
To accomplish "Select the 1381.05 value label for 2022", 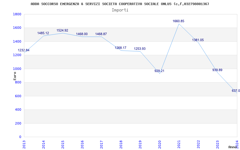I will pyautogui.click(x=198, y=40).
